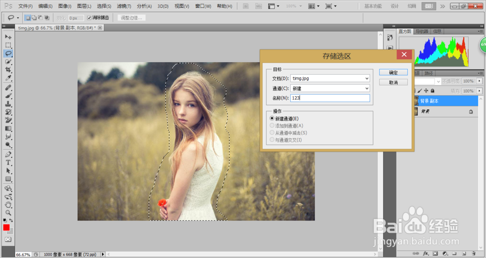
Task: Open fill 100% slider arrow
Action: click(x=480, y=91)
